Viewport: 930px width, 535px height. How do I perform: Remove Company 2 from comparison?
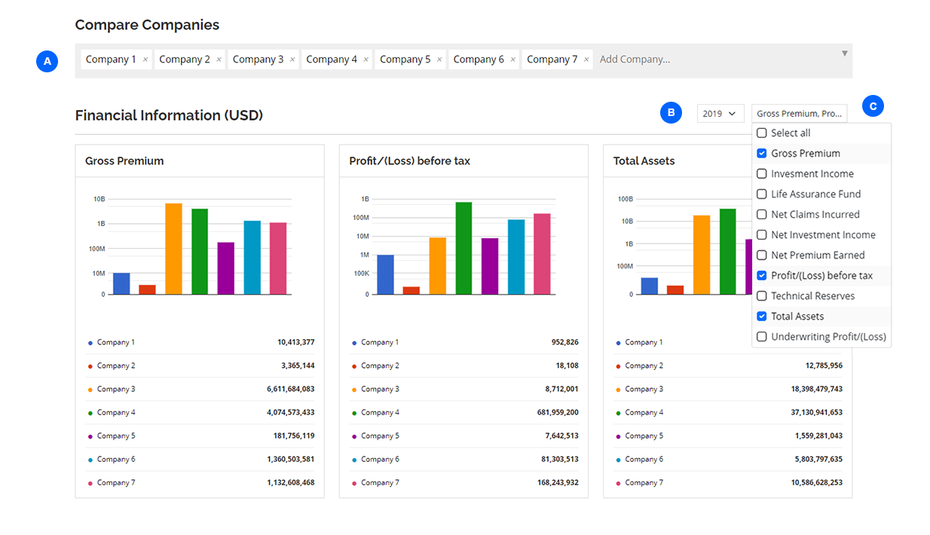(219, 60)
